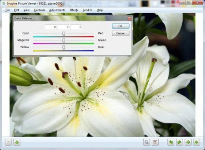
Task: Close the Color Balance dialog with X
Action: point(129,18)
